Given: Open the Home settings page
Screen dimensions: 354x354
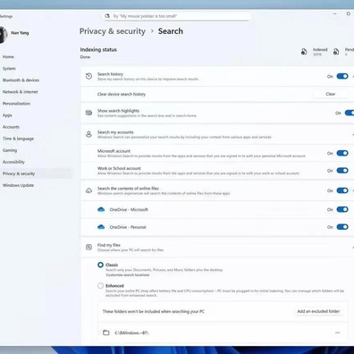Looking at the screenshot, I should click(8, 56).
